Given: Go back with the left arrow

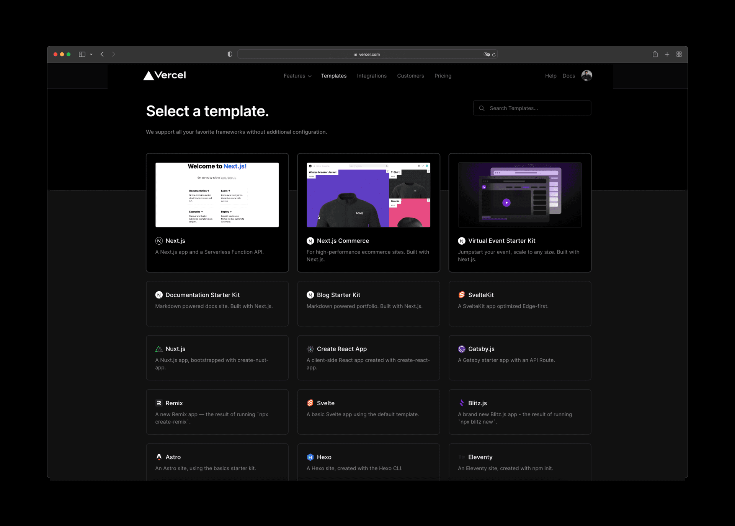Looking at the screenshot, I should (x=102, y=54).
